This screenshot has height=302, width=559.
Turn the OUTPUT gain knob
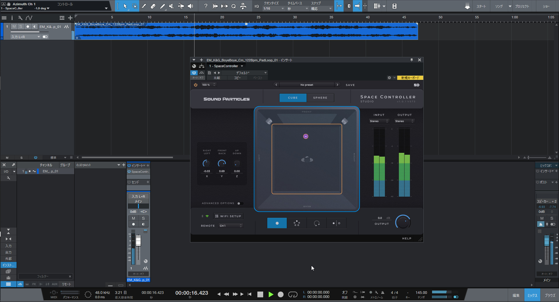pos(403,223)
